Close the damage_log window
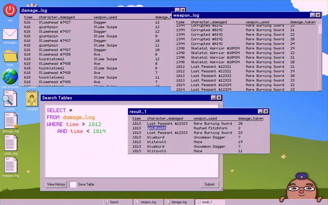 tap(183, 10)
